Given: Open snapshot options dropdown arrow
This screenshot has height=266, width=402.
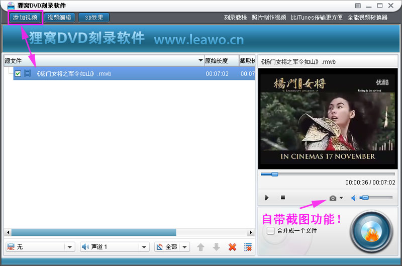Looking at the screenshot, I should tap(342, 198).
